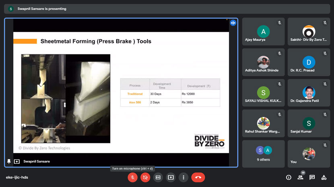Turn on microphone with the mute button
The height and width of the screenshot is (187, 334).
132,177
